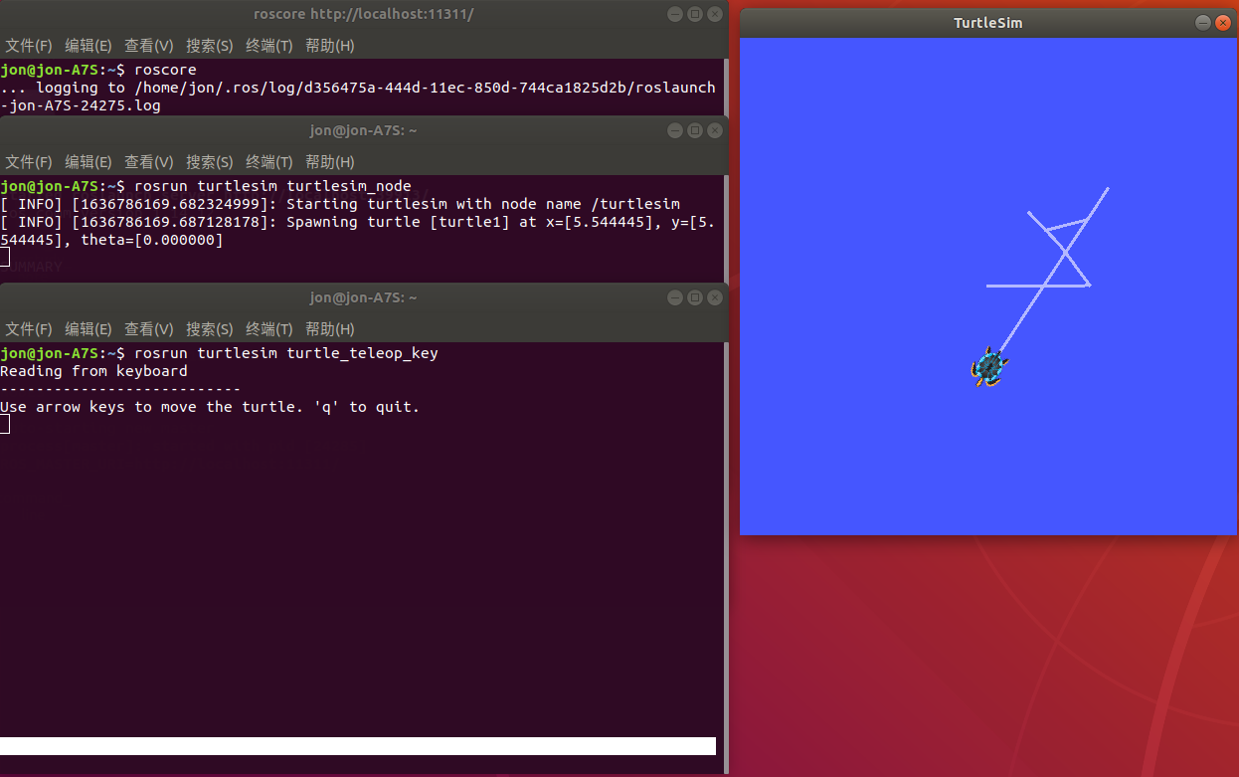Click the 'logging to /home/jon/.ros/log' line
1239x777 pixels.
(x=358, y=88)
